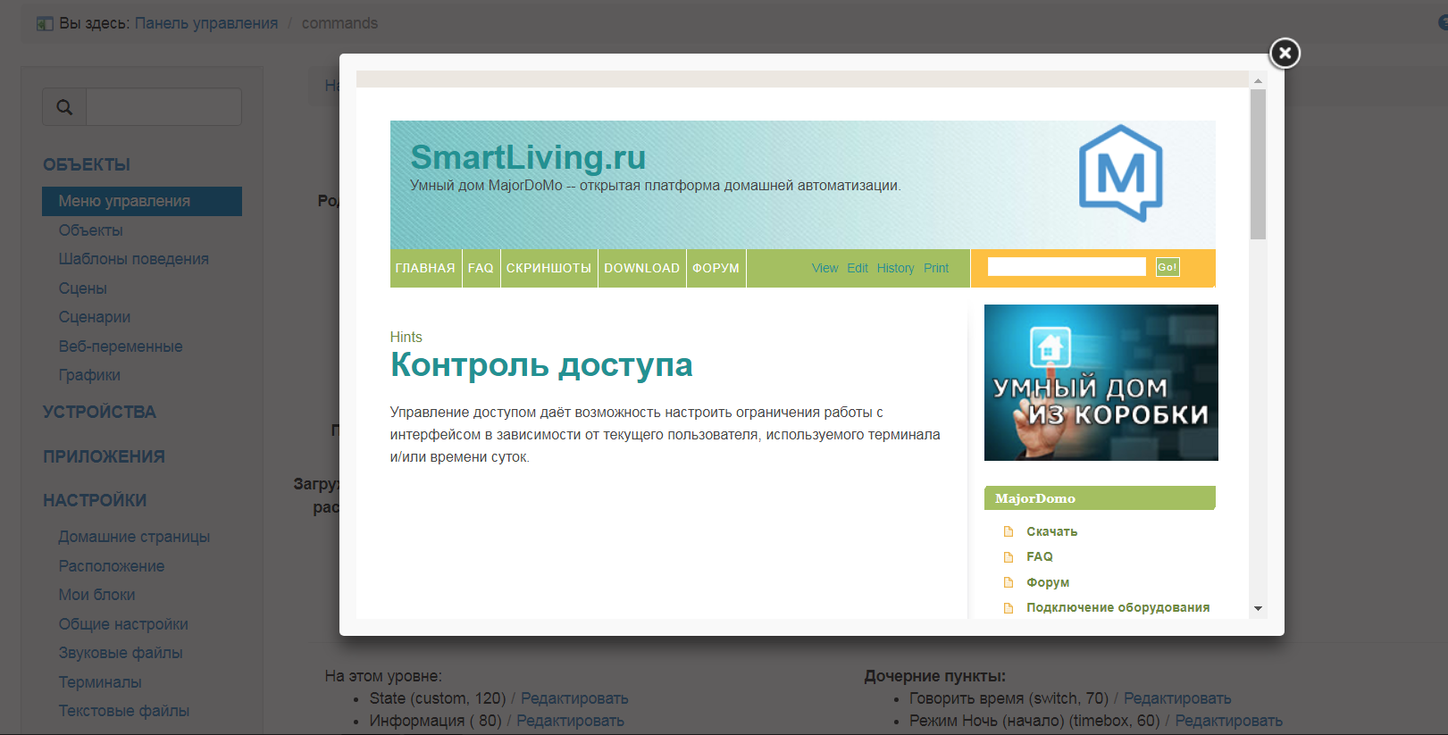Open the ГЛАВНАЯ menu item
The image size is (1448, 735).
click(x=425, y=268)
